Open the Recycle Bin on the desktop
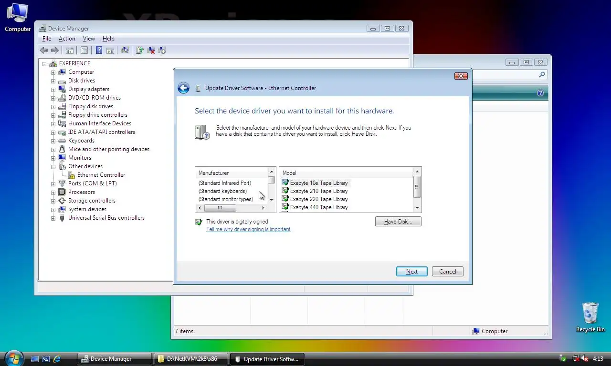 (590, 317)
